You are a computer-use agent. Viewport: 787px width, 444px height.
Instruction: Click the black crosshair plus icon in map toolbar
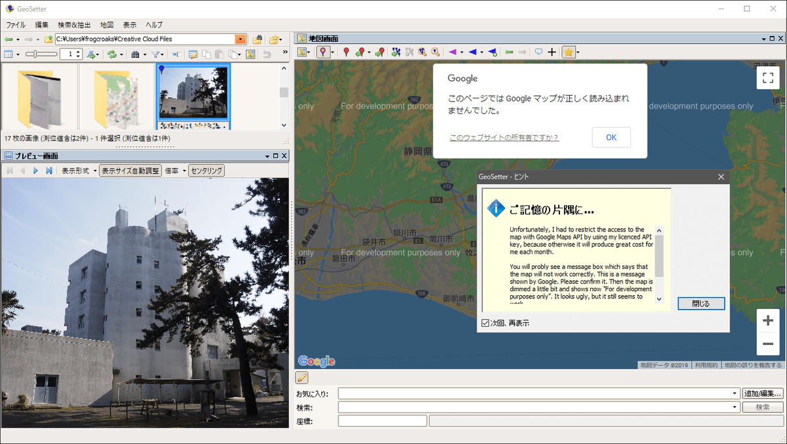click(x=552, y=52)
